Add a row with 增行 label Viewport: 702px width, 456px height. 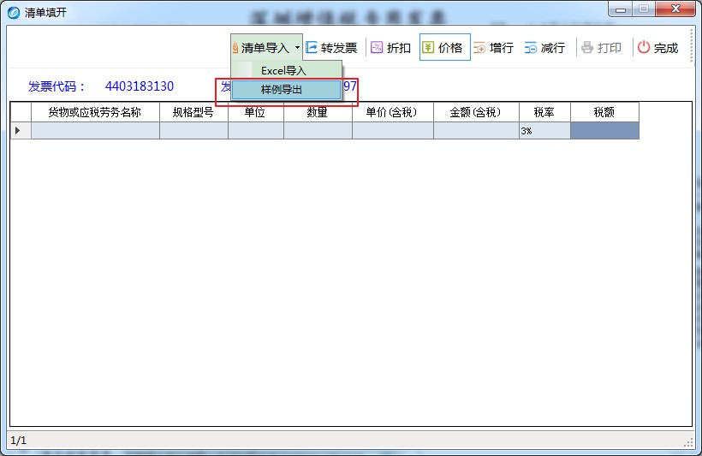coord(502,48)
